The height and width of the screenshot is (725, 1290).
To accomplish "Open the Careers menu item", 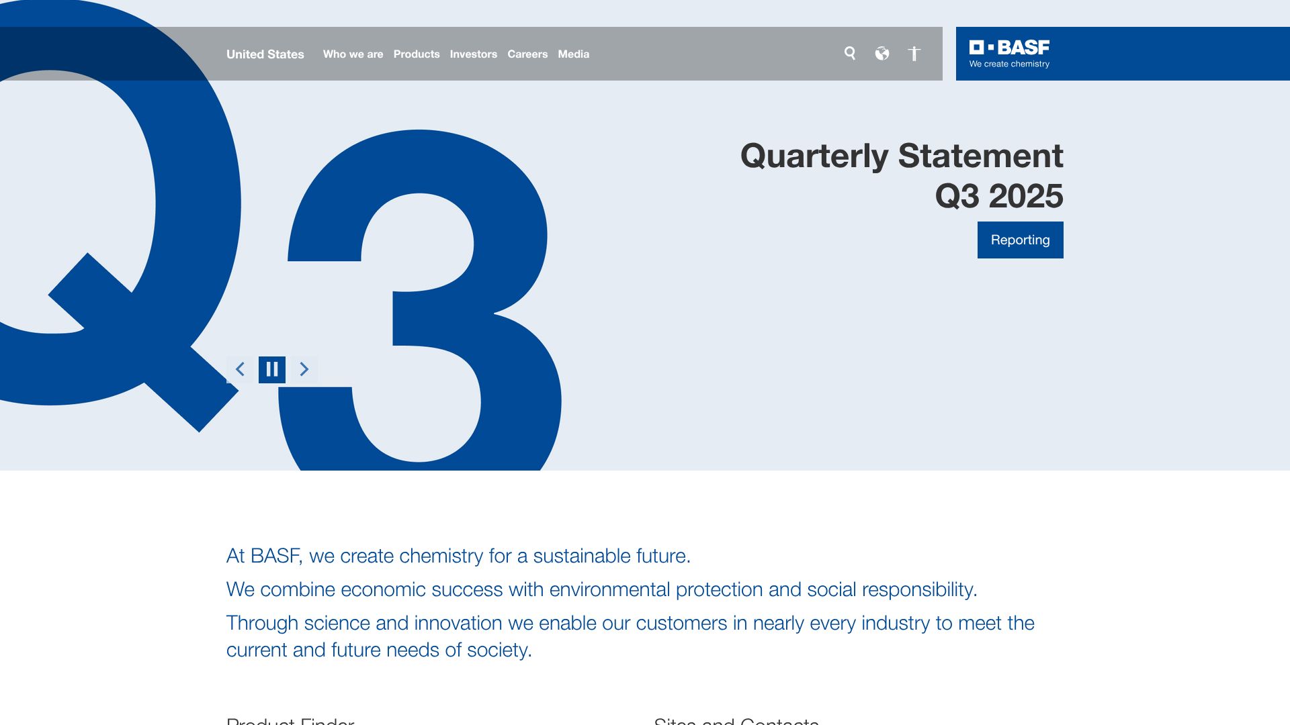I will click(x=527, y=54).
